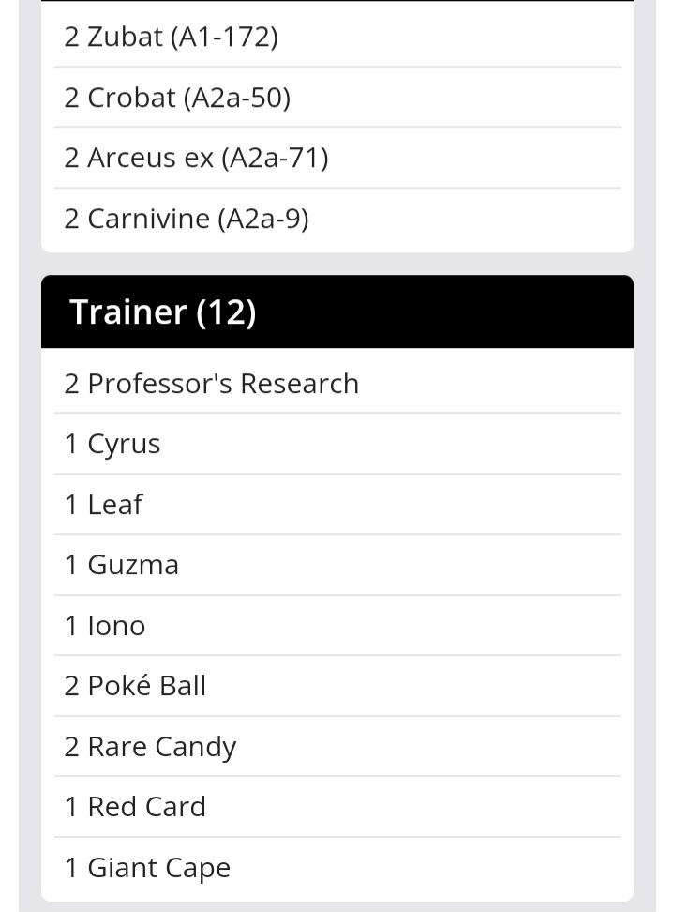This screenshot has width=675, height=912.
Task: Open the Iono trainer card
Action: 116,626
